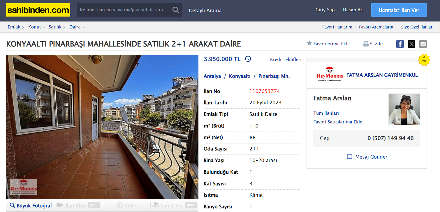Click Hesap Aç to register
Image resolution: width=440 pixels, height=212 pixels.
pos(353,10)
